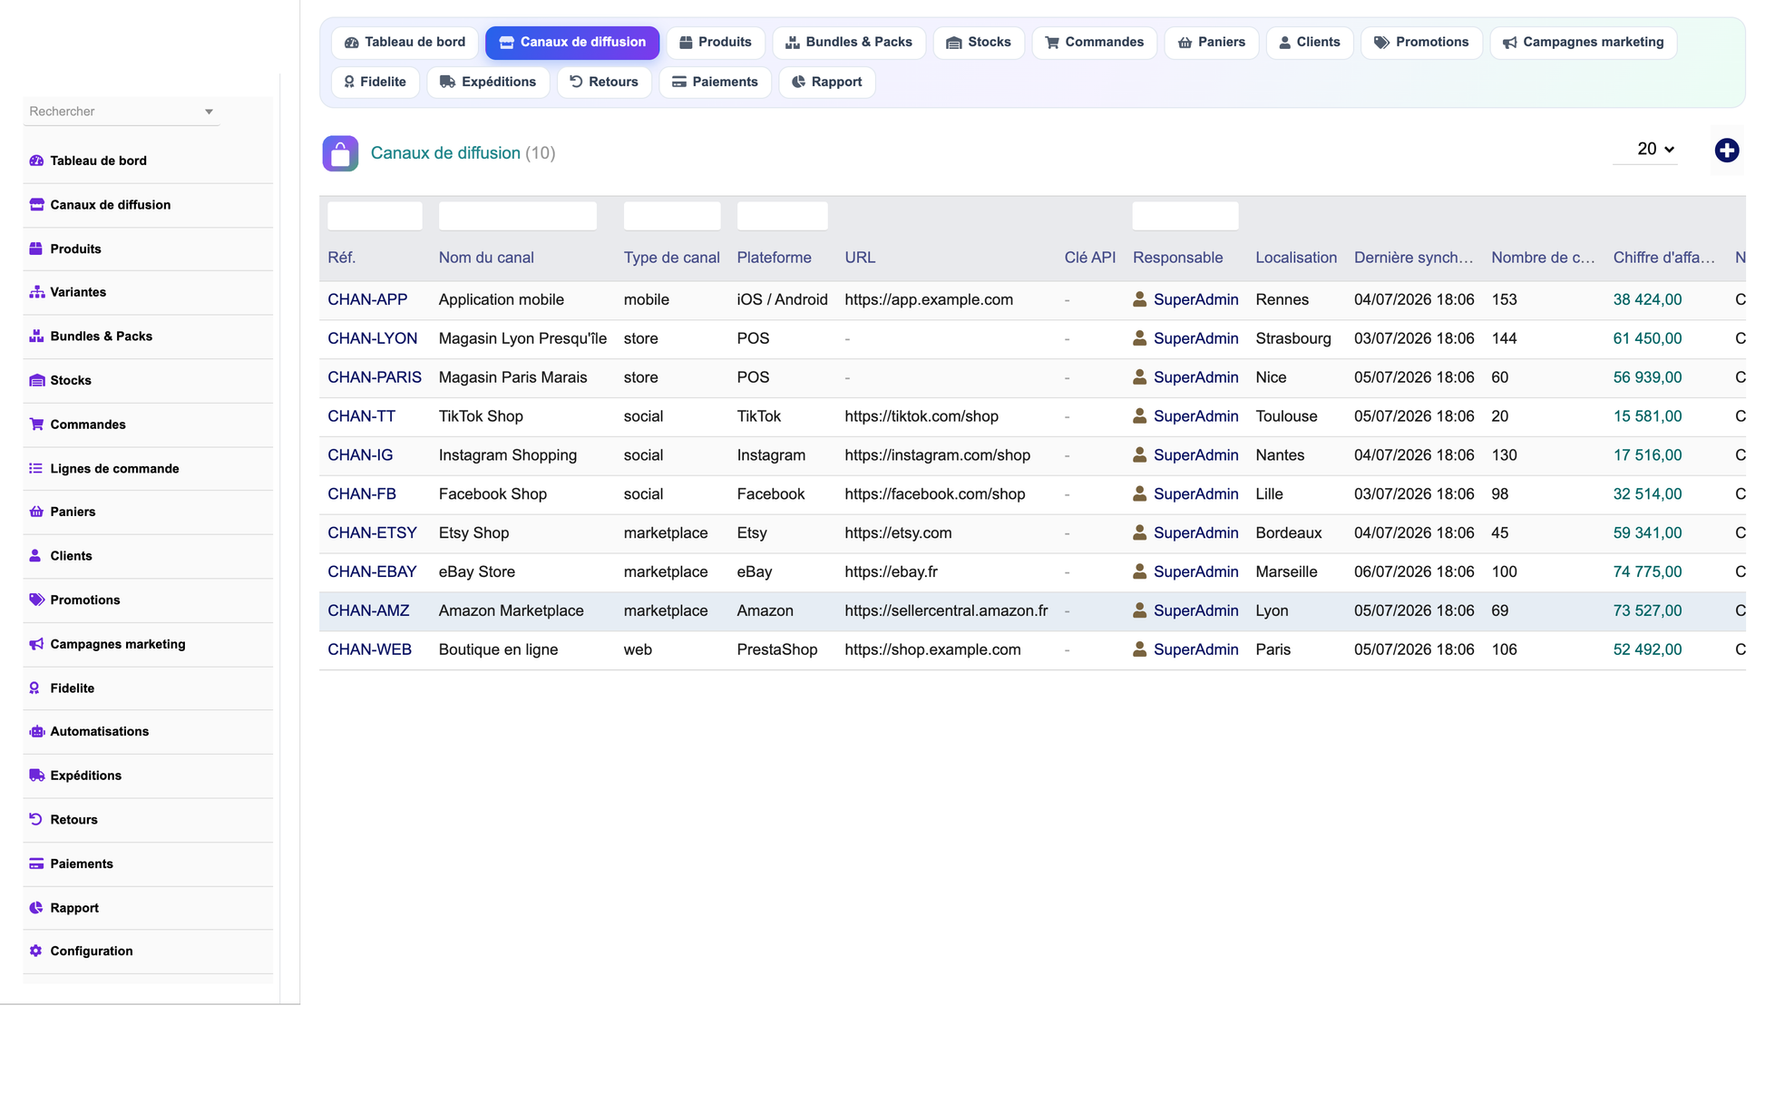Click the Configuration gear icon in sidebar
The height and width of the screenshot is (1093, 1765).
[36, 951]
